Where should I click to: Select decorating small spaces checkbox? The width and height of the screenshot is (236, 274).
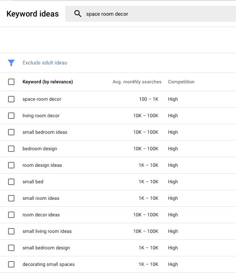[11, 264]
